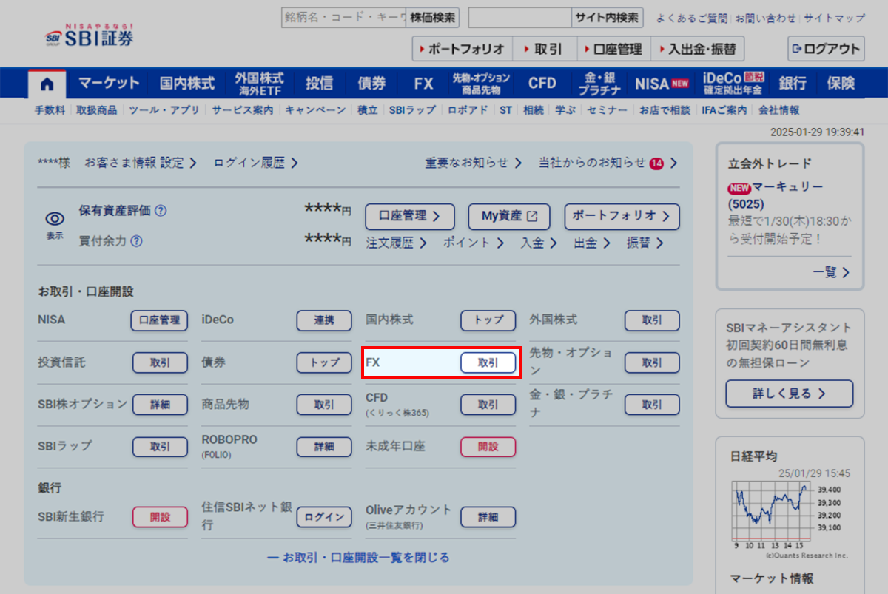Open the サイトマップ link

coord(834,18)
